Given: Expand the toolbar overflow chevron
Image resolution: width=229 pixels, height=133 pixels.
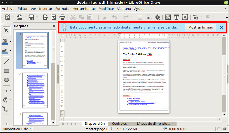Looking at the screenshot, I should (227, 17).
